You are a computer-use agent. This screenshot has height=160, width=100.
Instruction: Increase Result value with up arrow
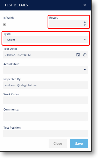[85, 22]
